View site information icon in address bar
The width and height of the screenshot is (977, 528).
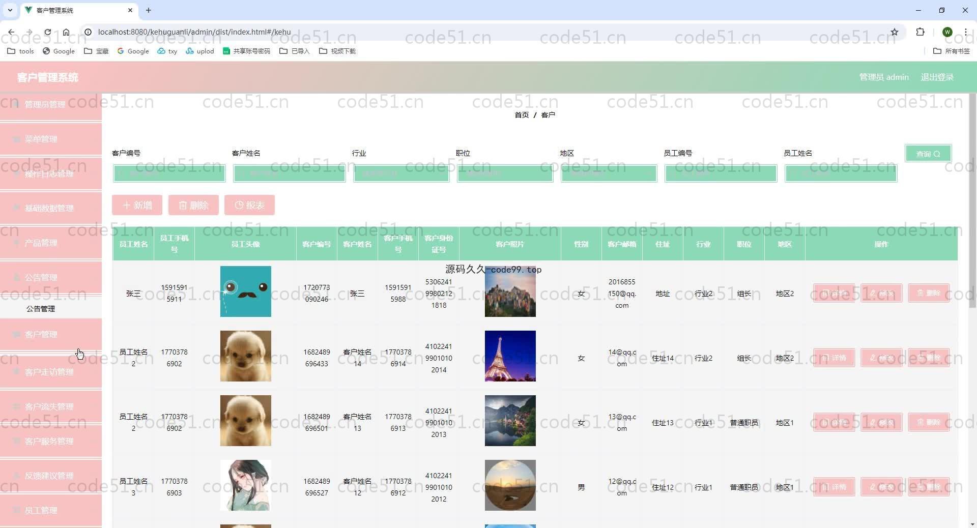(88, 32)
